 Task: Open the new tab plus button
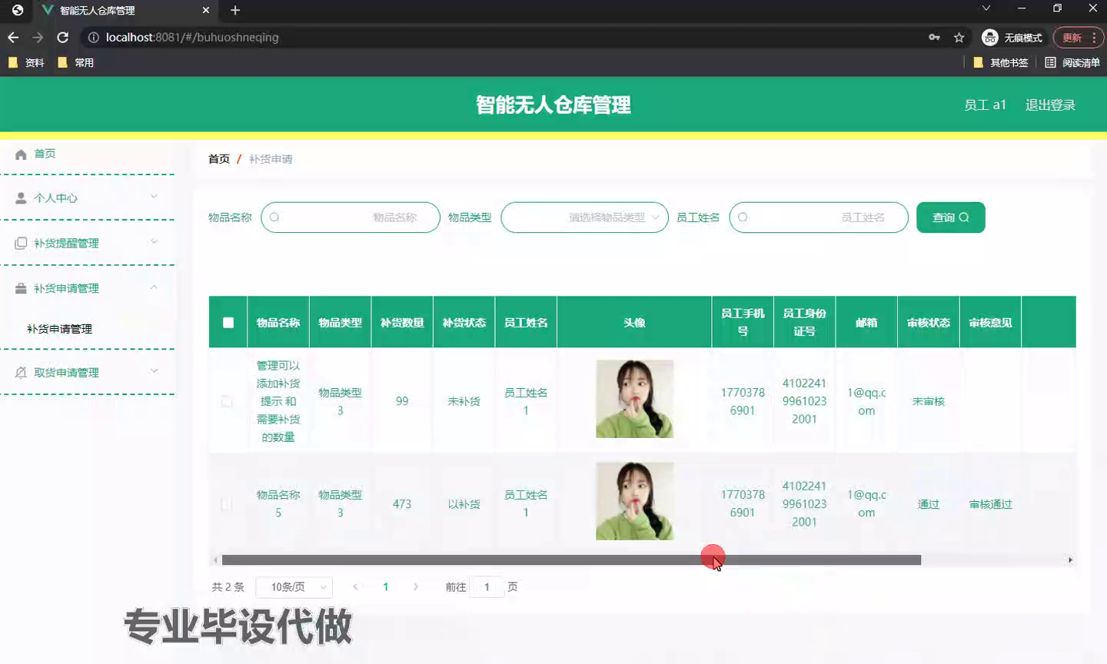coord(235,10)
